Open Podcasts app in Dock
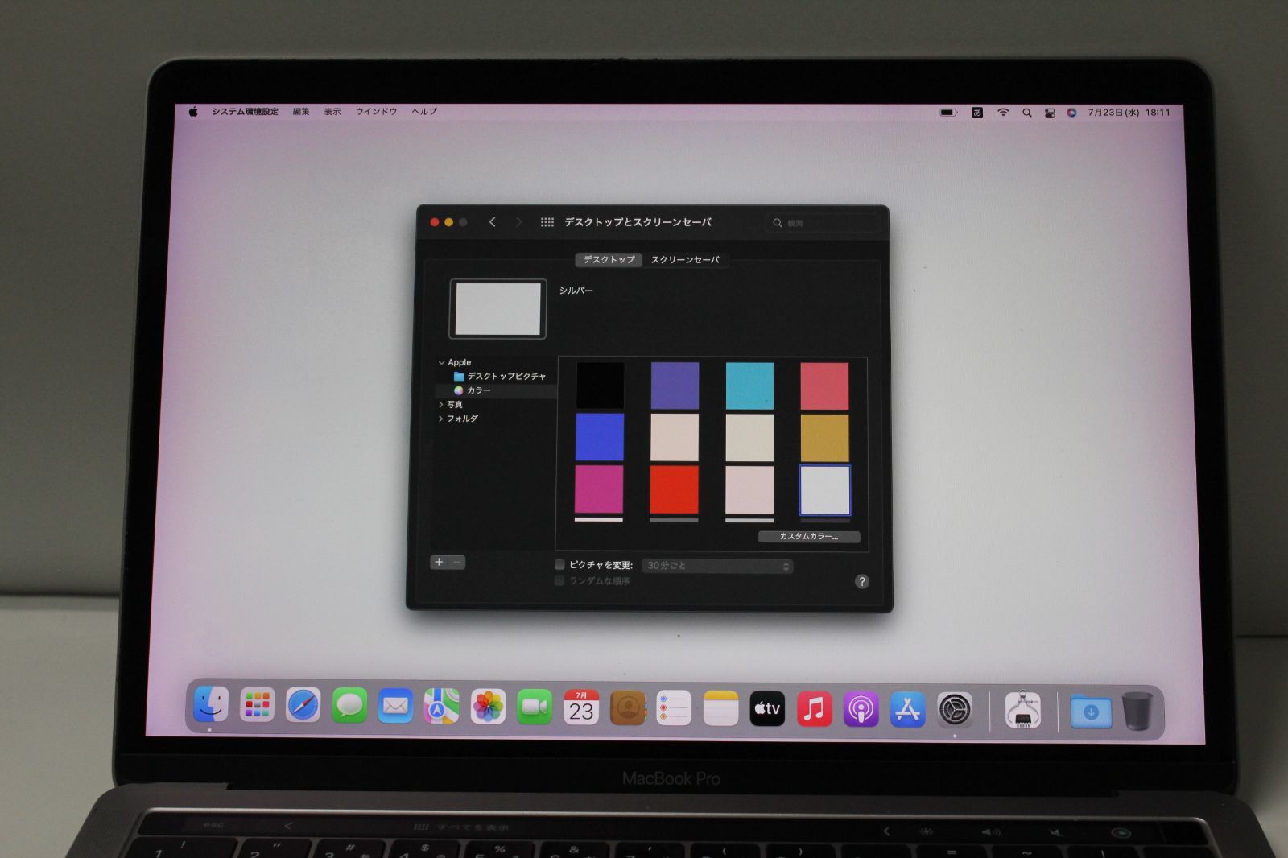 (x=861, y=710)
